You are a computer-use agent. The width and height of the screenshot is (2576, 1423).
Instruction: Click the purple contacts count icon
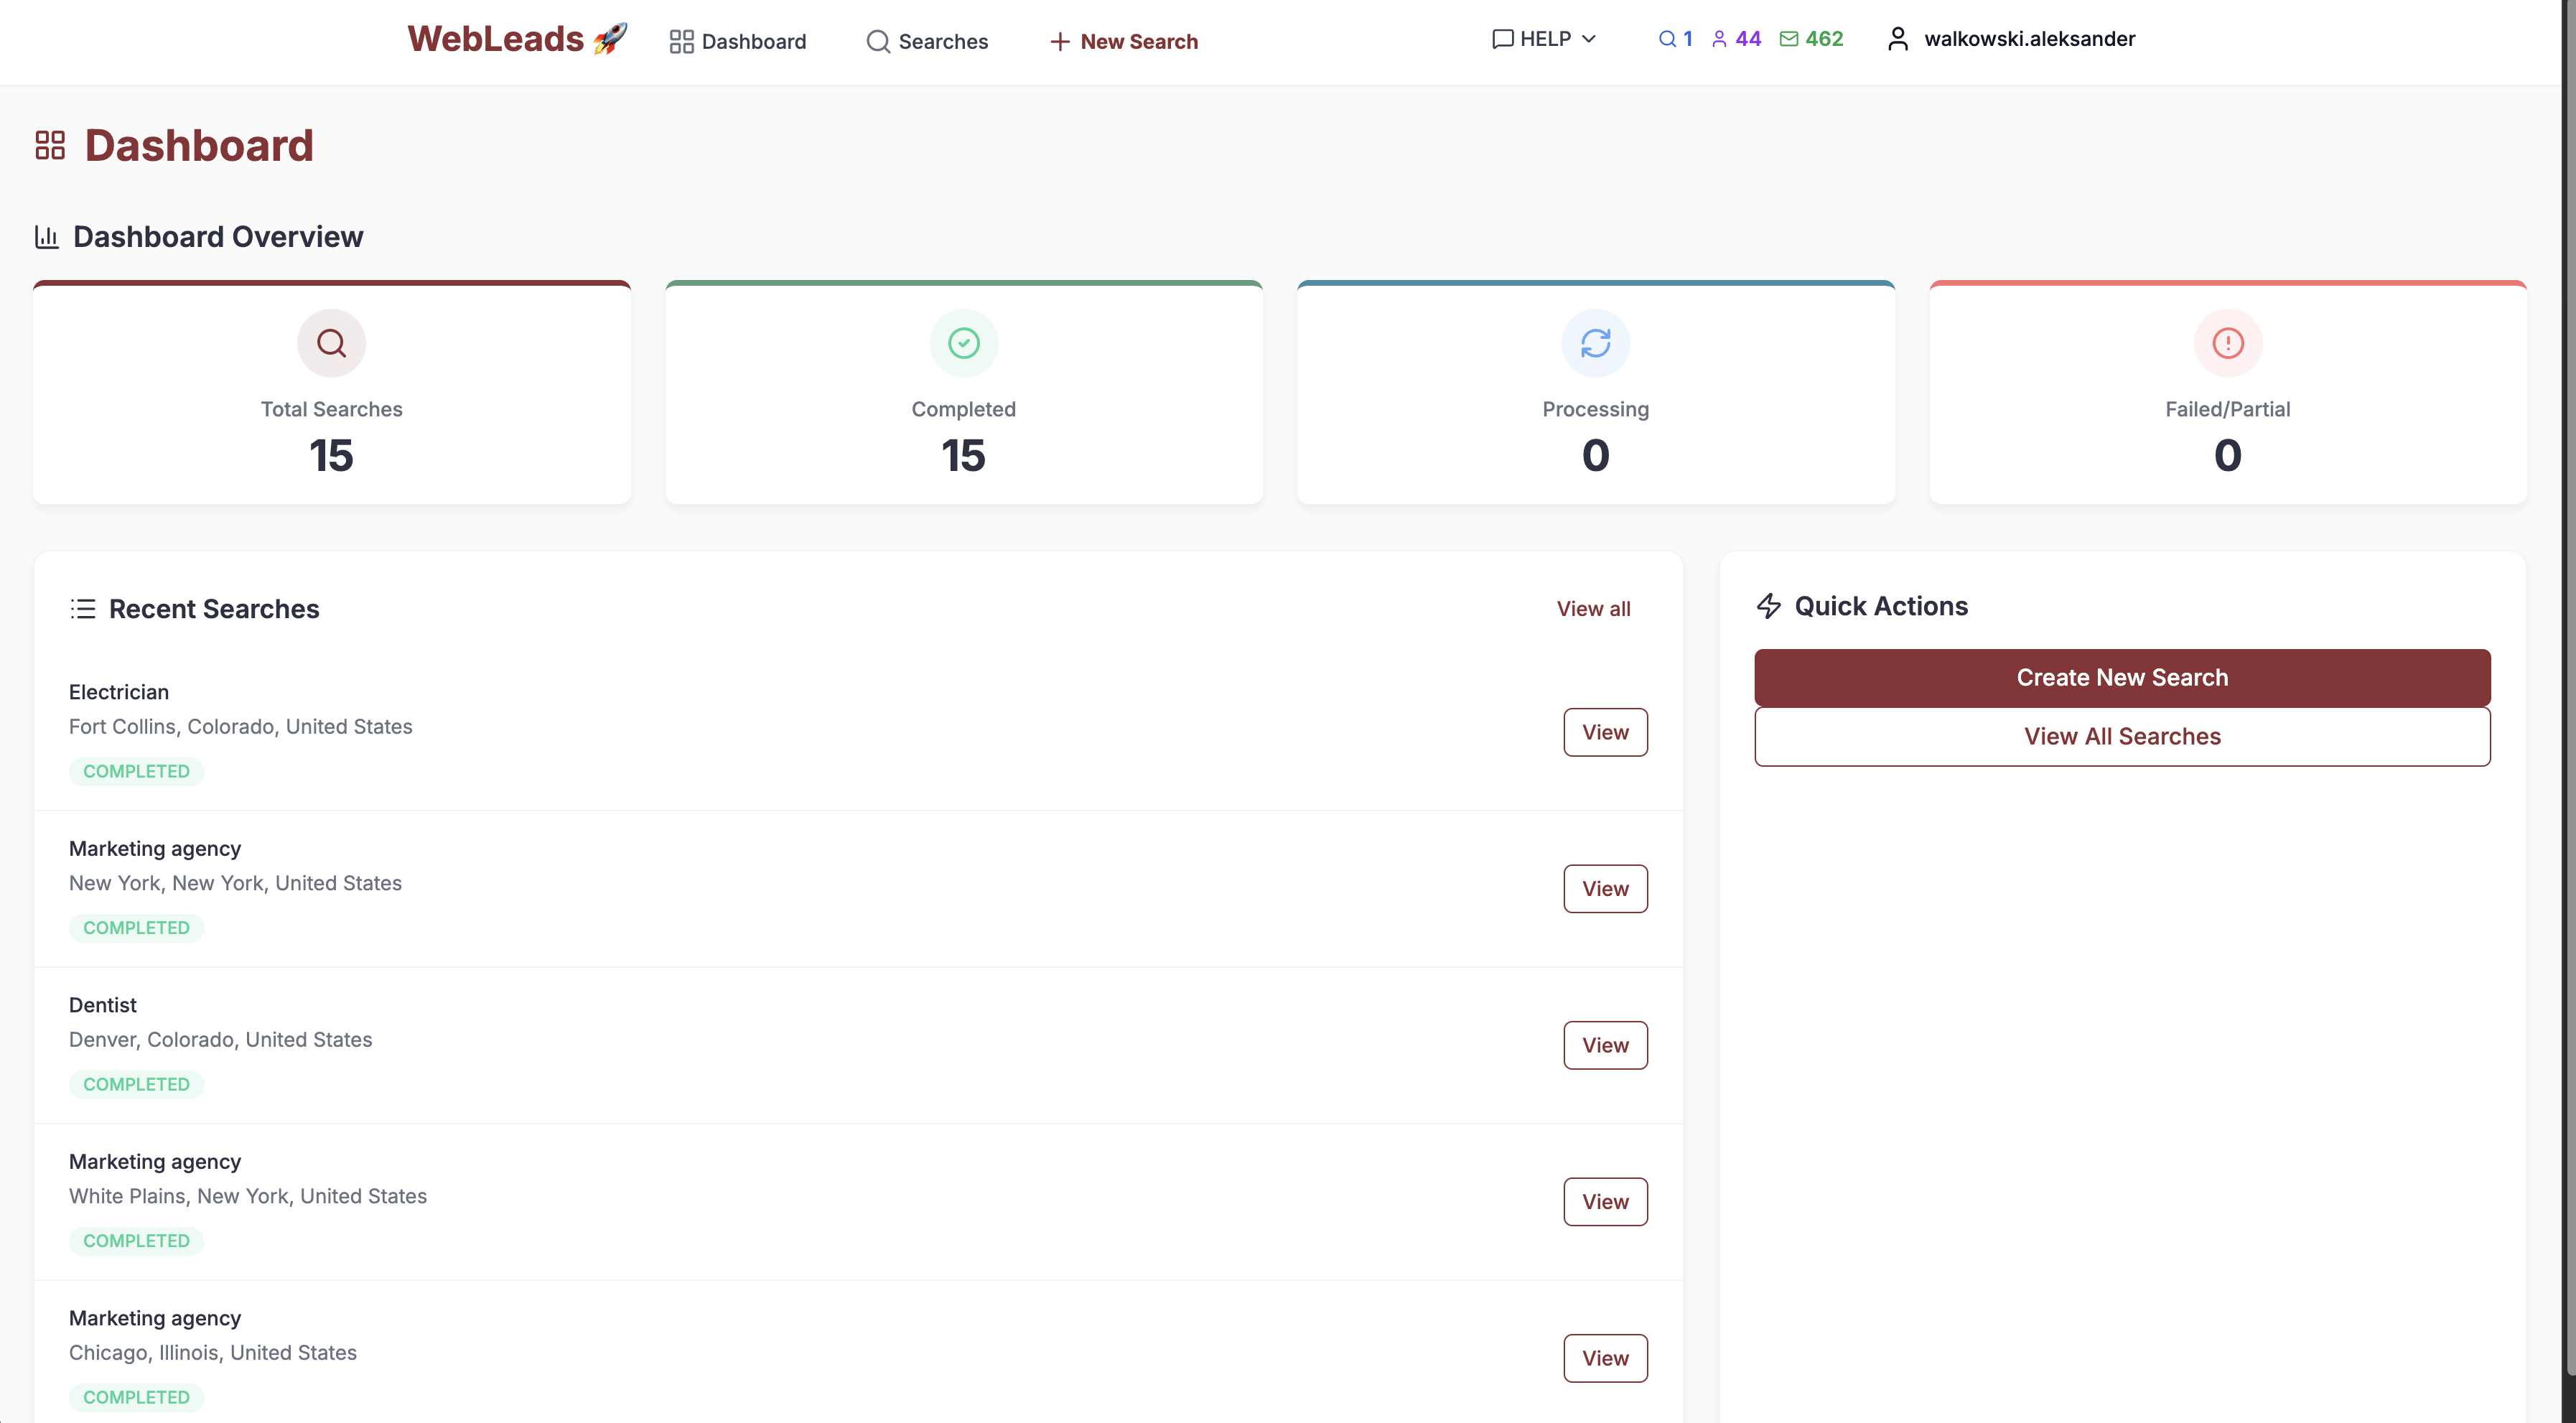point(1719,39)
